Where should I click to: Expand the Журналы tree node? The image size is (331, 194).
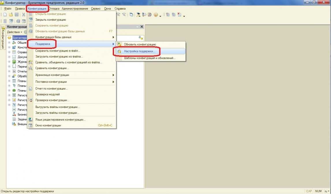[x=9, y=62]
